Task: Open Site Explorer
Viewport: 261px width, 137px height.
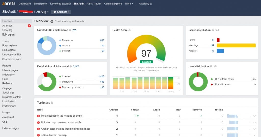Action: 41,4
